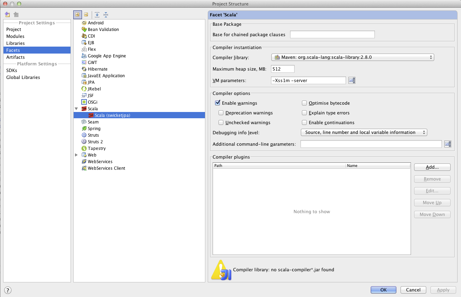Focus the Base for chained package clauses field
Viewport: 461px width, 297px height.
click(332, 34)
